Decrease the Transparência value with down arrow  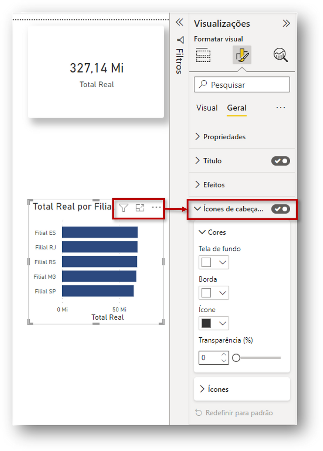pyautogui.click(x=224, y=361)
